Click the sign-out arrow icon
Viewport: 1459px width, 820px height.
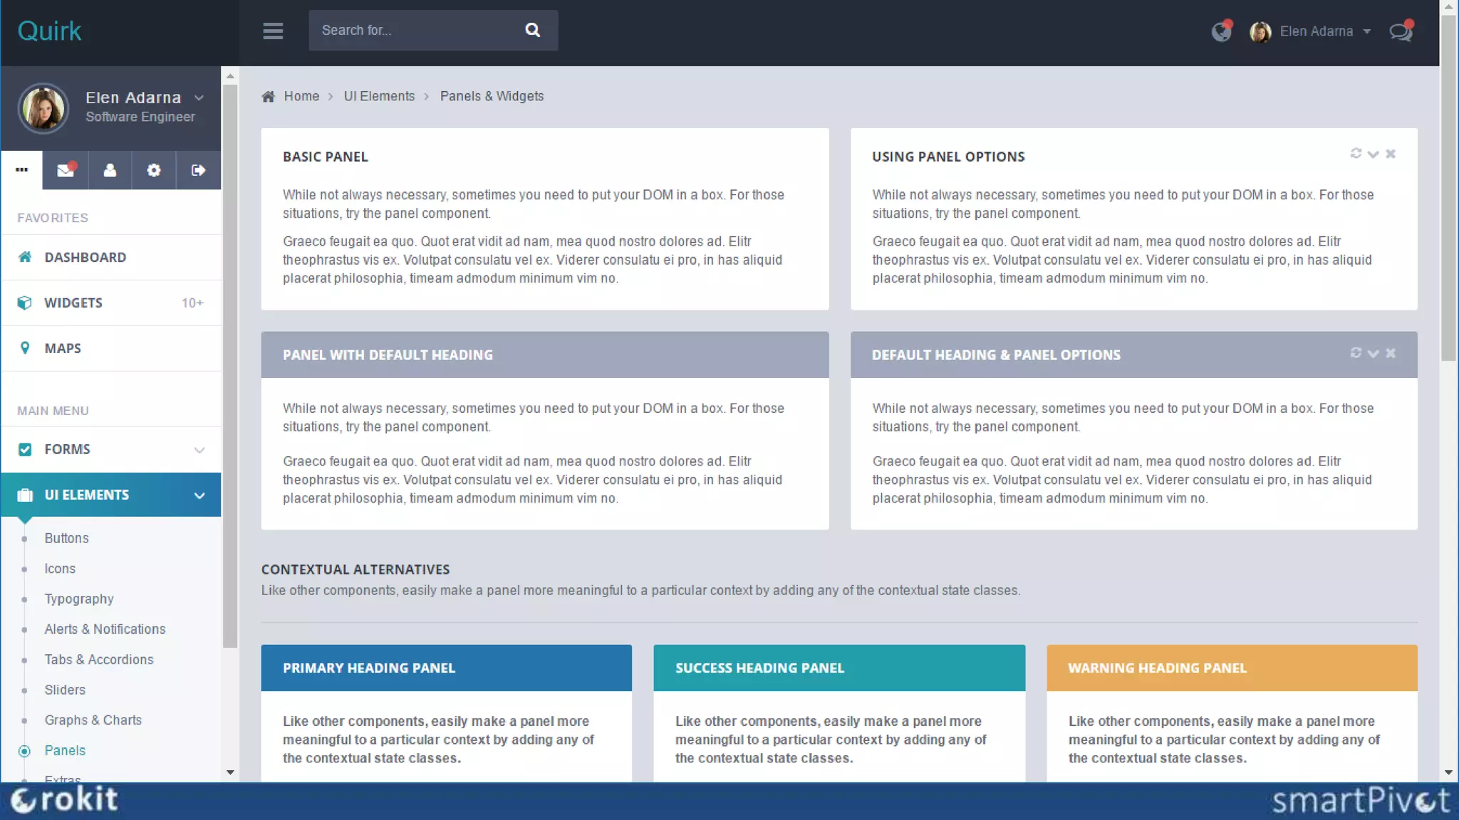[x=198, y=170]
